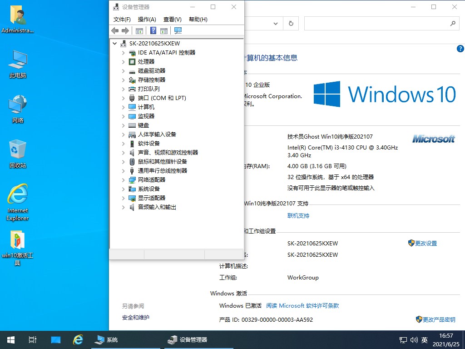
Task: Open Task View from the taskbar
Action: pyautogui.click(x=32, y=339)
